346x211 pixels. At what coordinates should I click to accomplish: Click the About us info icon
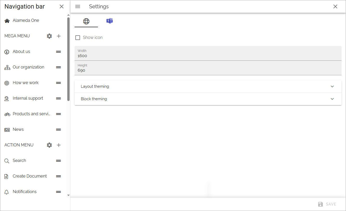[7, 52]
